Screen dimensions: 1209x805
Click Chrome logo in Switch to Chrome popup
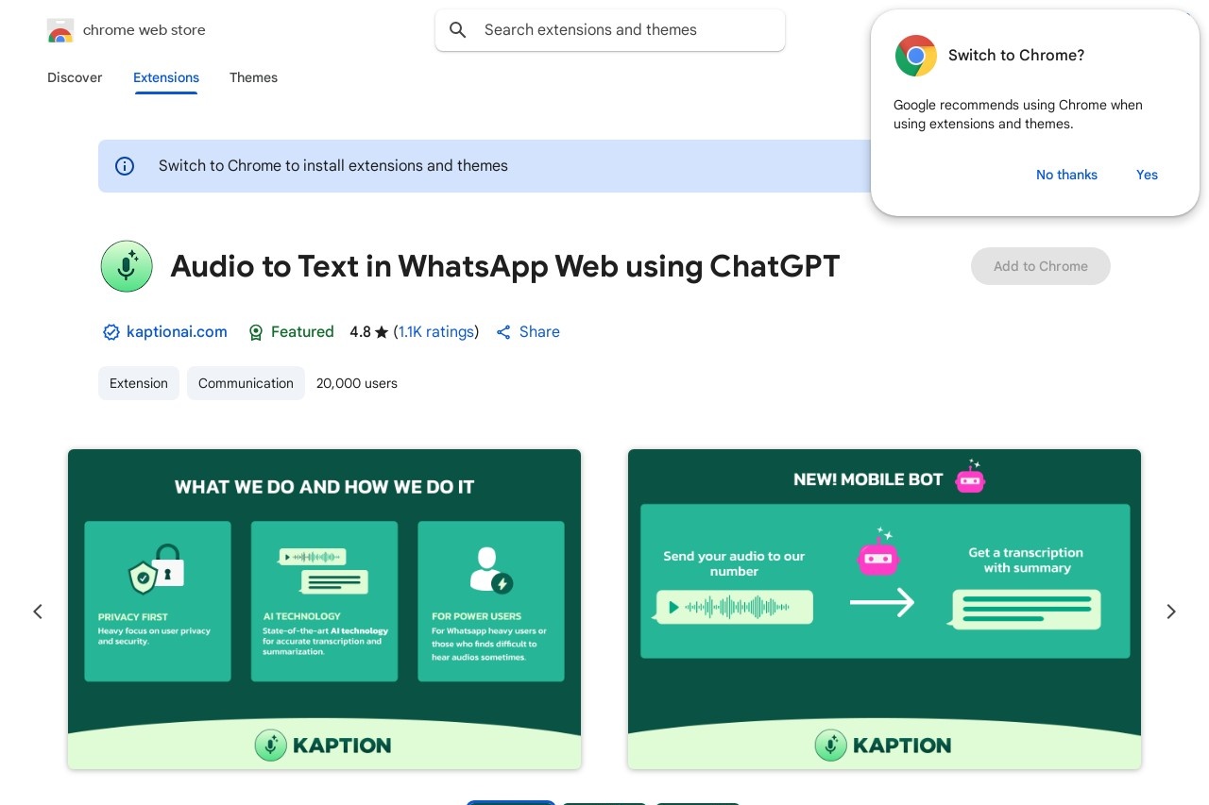click(916, 56)
